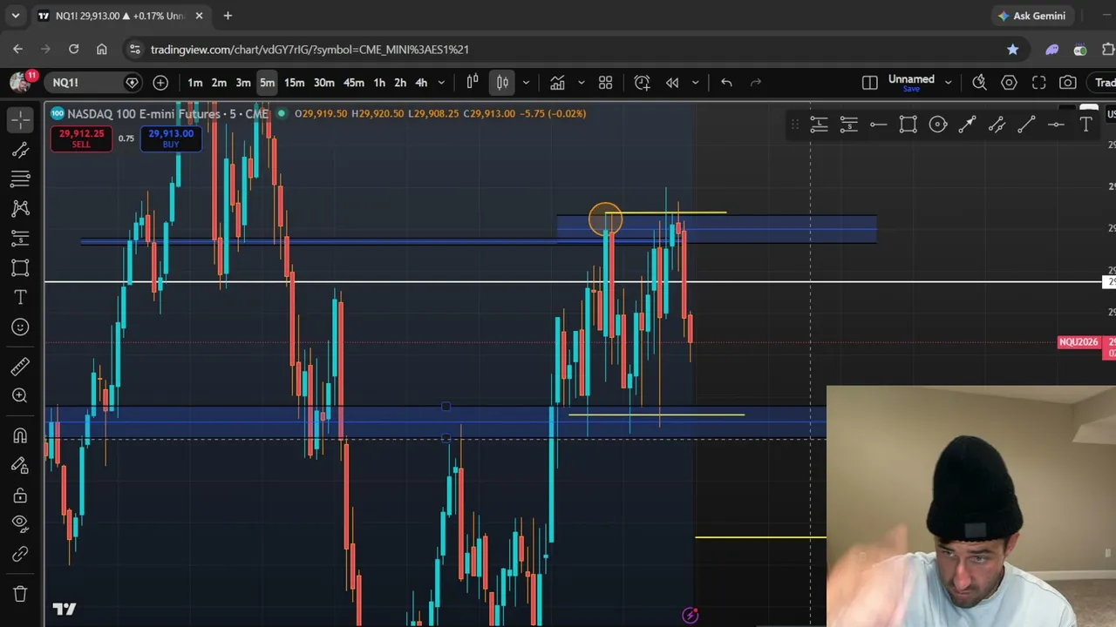Screen dimensions: 1116x627
Task: Toggle magnet mode for drawings
Action: (20, 435)
